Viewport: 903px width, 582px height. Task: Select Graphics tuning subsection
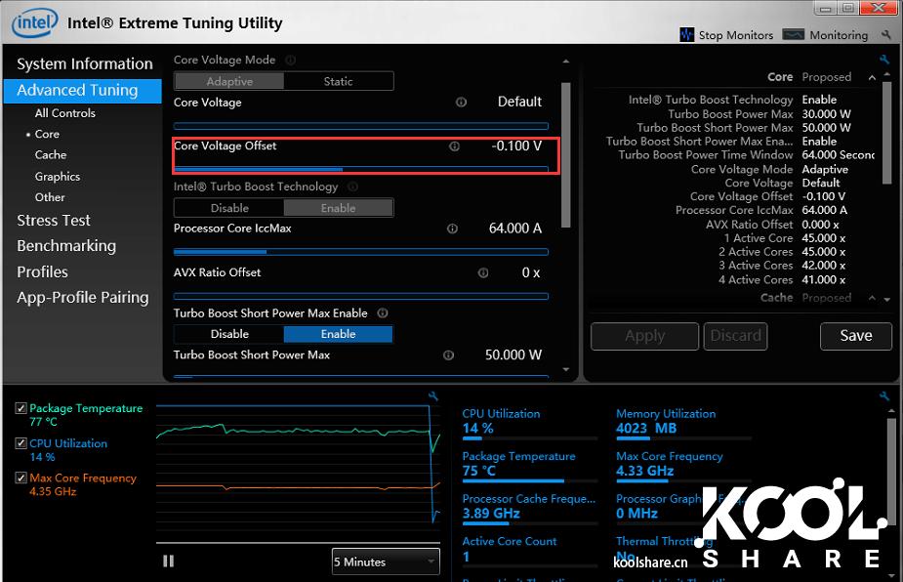pos(57,177)
